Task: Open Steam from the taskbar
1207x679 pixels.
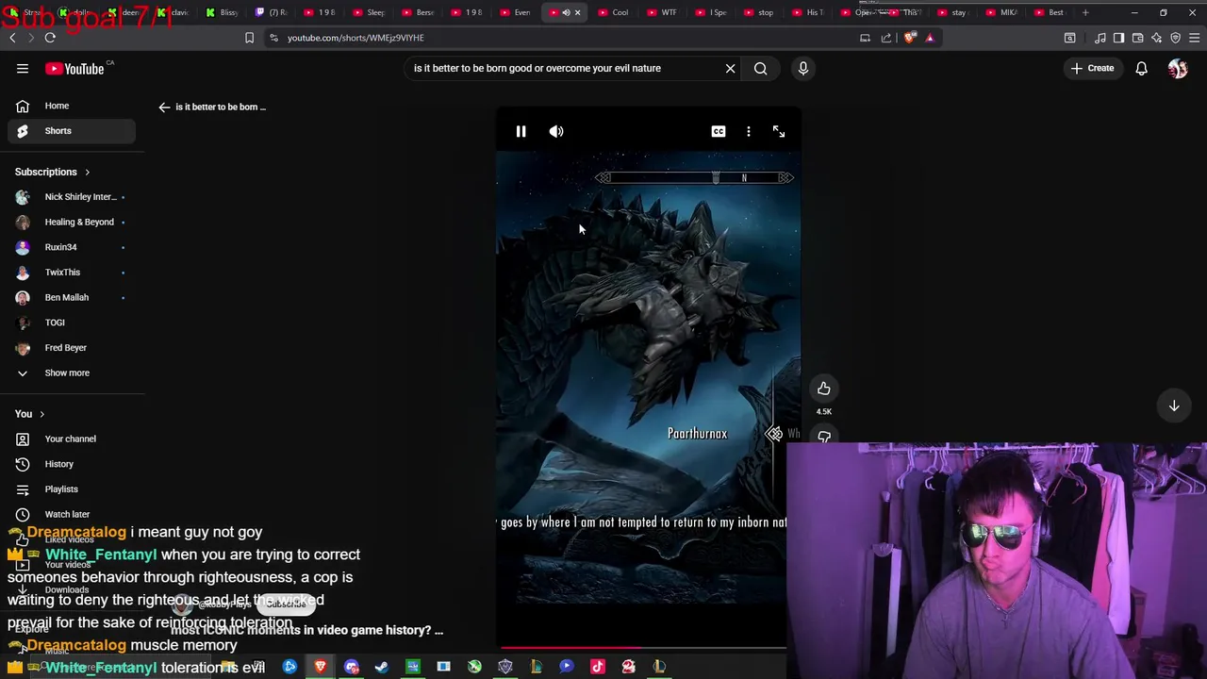Action: click(382, 667)
